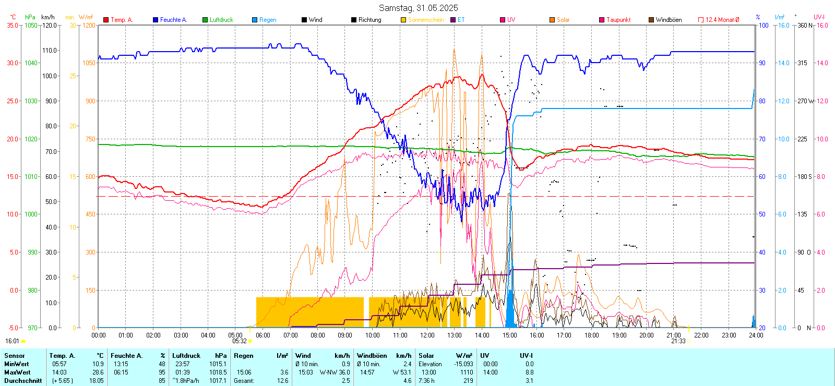This screenshot has width=835, height=386.
Task: Click the sunrise sun icon at 05:32
Action: click(250, 341)
